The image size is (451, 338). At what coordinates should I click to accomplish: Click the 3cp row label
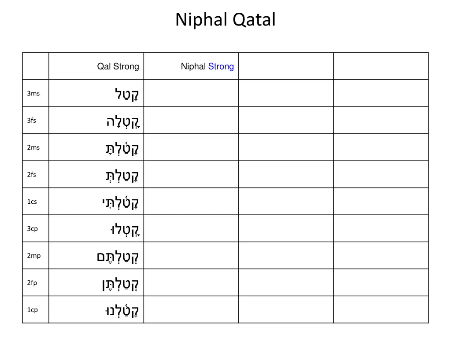pyautogui.click(x=33, y=229)
